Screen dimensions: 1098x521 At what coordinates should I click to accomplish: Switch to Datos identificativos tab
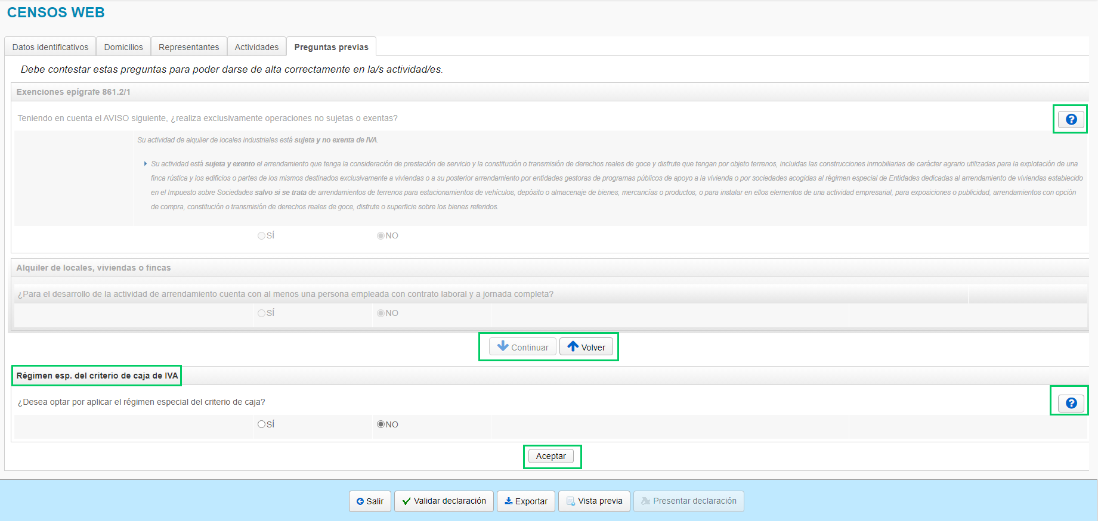click(x=50, y=47)
